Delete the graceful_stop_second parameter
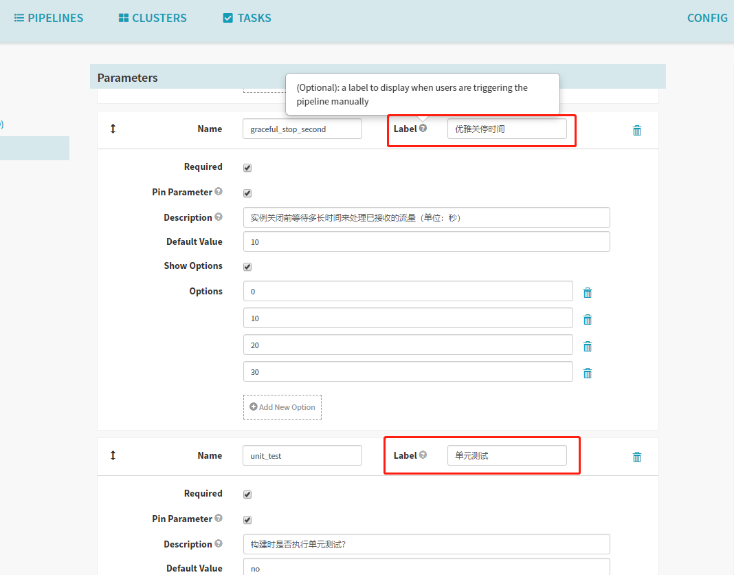 pyautogui.click(x=636, y=129)
